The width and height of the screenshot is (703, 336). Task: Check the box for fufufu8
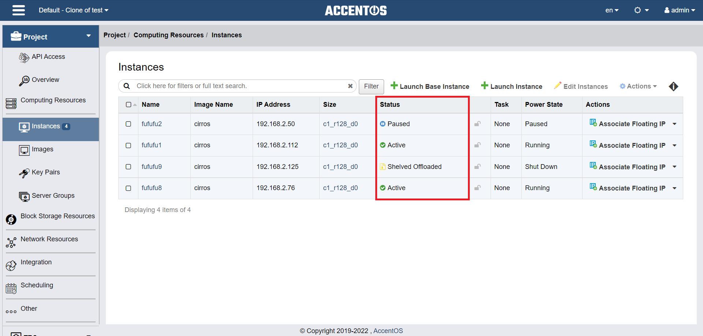coord(129,188)
